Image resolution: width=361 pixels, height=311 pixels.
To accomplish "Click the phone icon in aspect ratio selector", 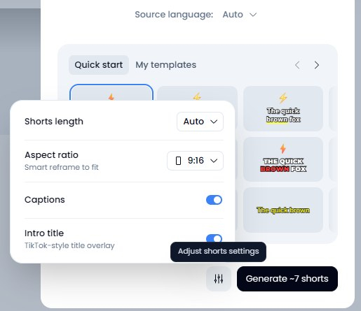I will coord(178,161).
